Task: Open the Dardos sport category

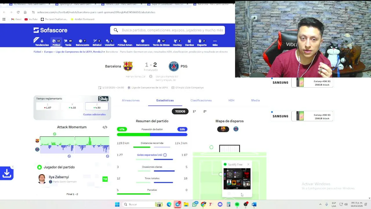Action: coord(189,43)
